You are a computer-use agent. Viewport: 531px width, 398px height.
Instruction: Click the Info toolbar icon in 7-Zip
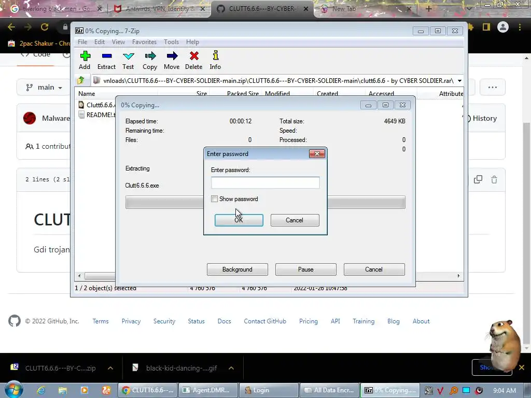point(215,60)
